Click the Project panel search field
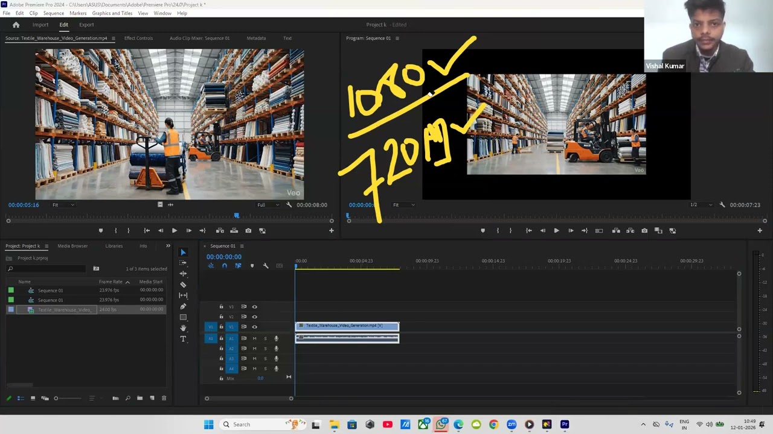 (x=47, y=269)
